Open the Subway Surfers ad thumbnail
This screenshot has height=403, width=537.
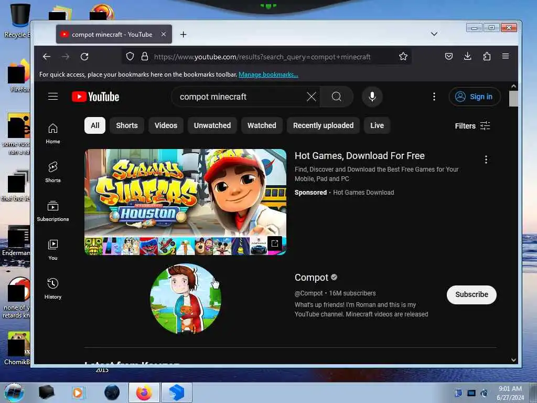pyautogui.click(x=185, y=202)
